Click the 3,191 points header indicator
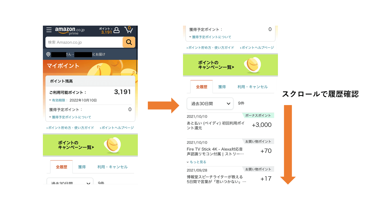The height and width of the screenshot is (205, 366). (106, 30)
